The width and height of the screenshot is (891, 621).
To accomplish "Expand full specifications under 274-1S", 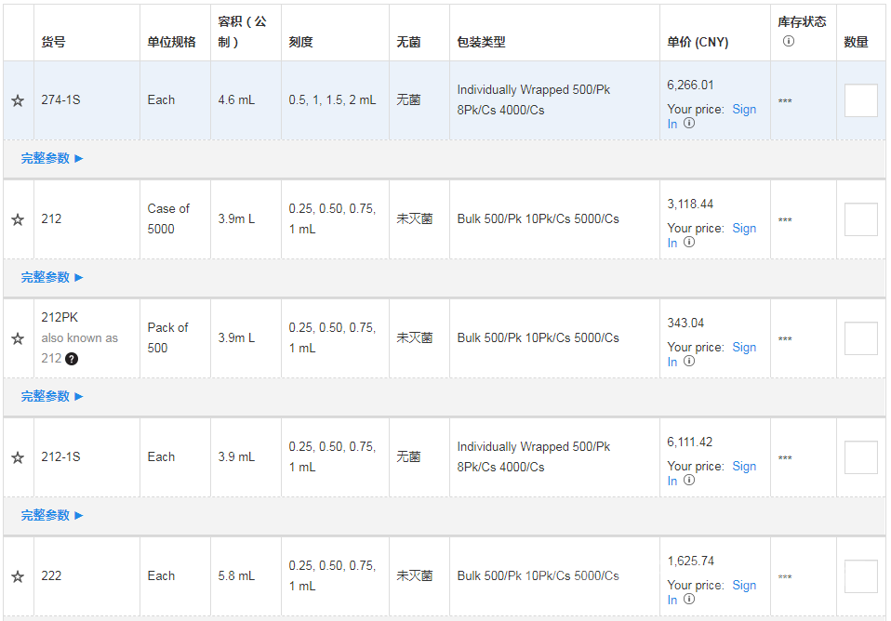I will (52, 158).
